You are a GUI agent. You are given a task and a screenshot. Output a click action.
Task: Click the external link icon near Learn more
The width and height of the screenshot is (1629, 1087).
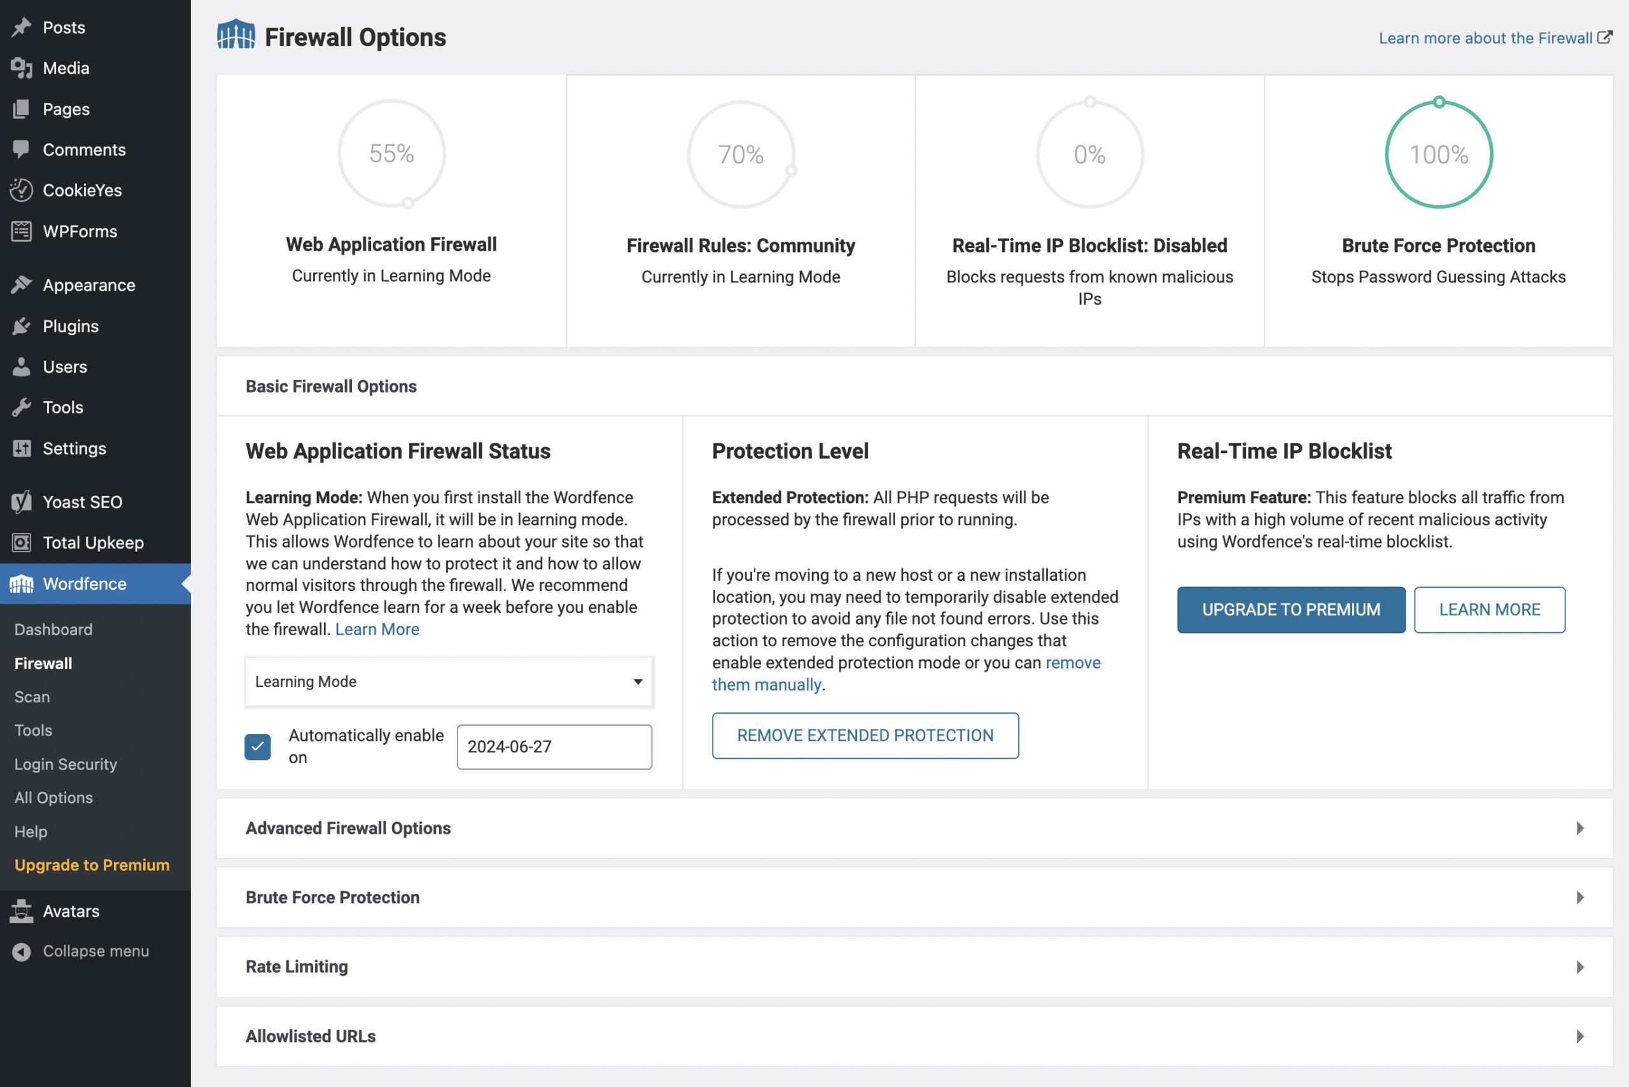click(1604, 38)
